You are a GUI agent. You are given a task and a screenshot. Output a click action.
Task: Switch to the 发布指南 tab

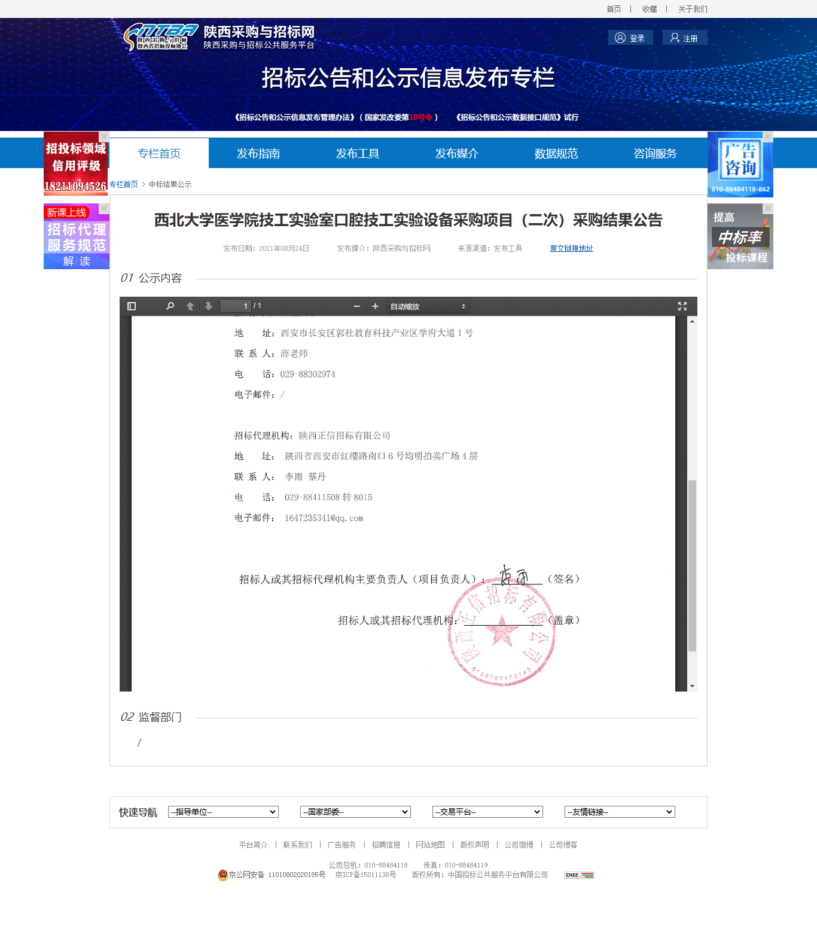point(258,154)
